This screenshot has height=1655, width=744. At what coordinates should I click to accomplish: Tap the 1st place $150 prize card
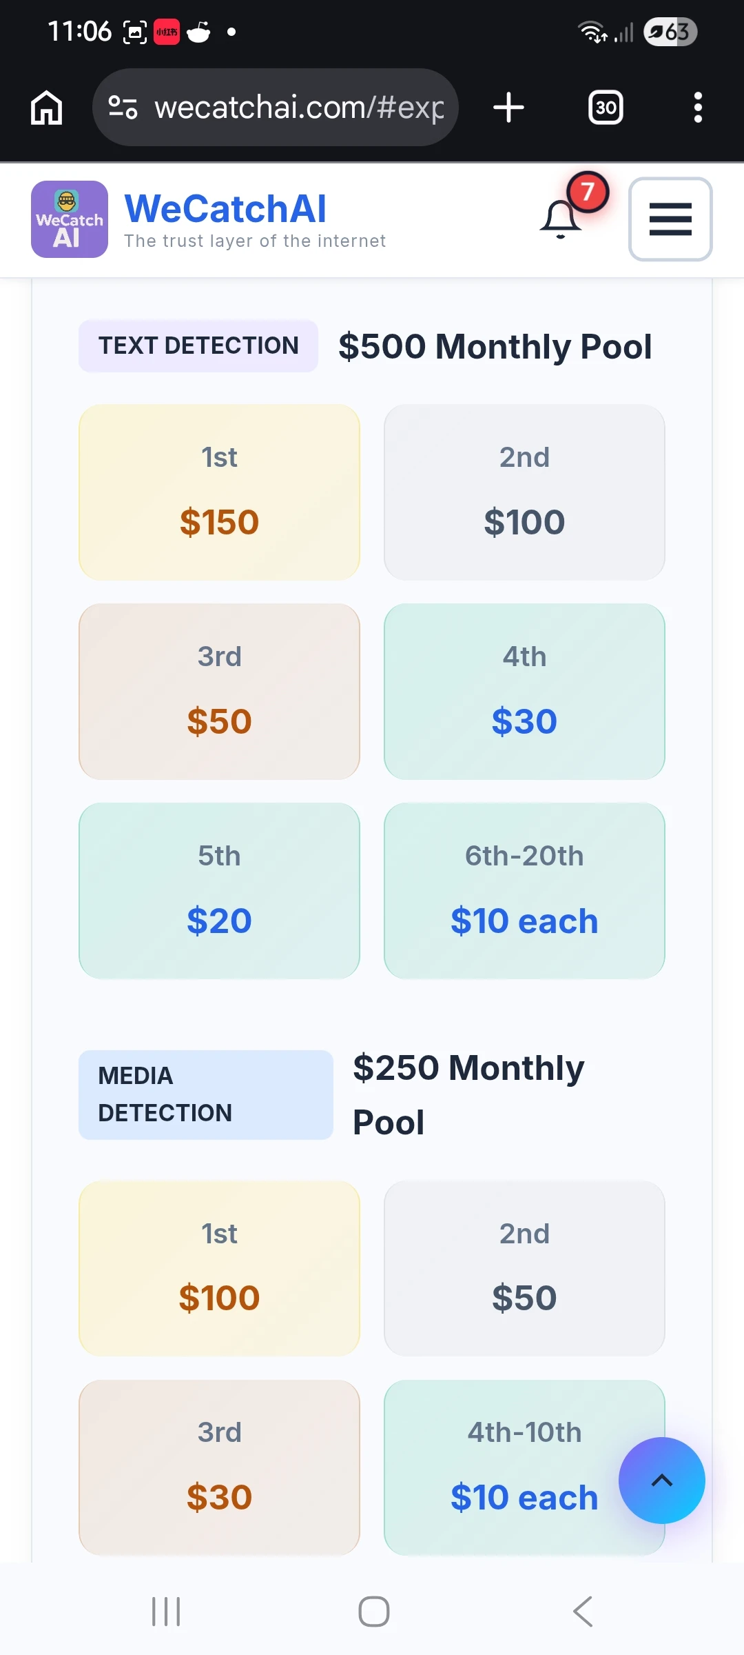tap(220, 492)
